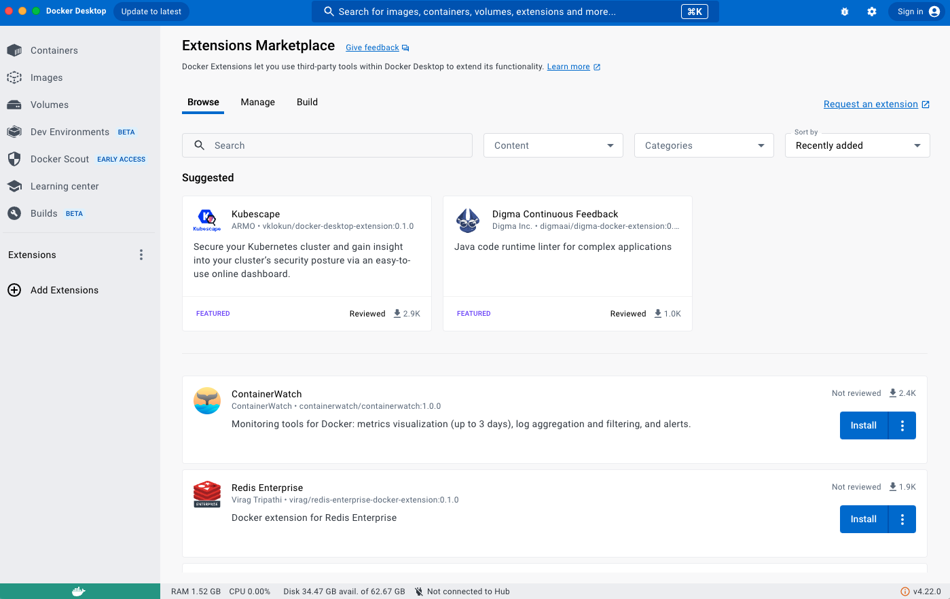Install the ContainerWatch extension
The image size is (950, 599).
pos(864,425)
